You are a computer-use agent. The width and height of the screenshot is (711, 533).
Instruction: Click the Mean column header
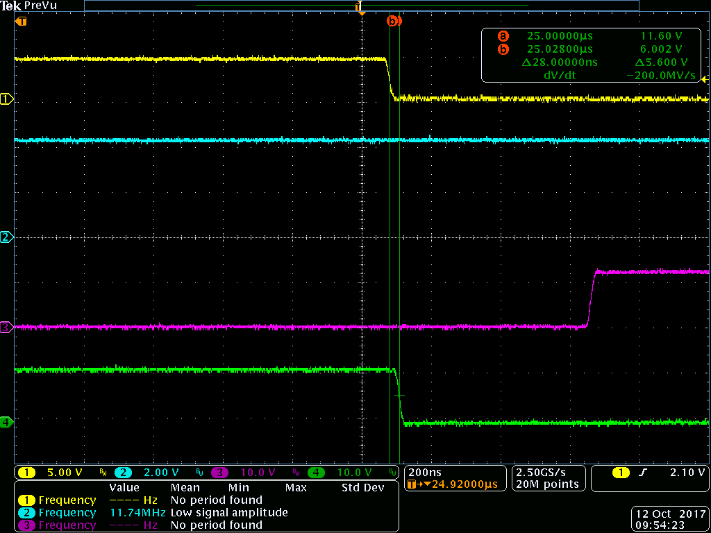point(185,488)
